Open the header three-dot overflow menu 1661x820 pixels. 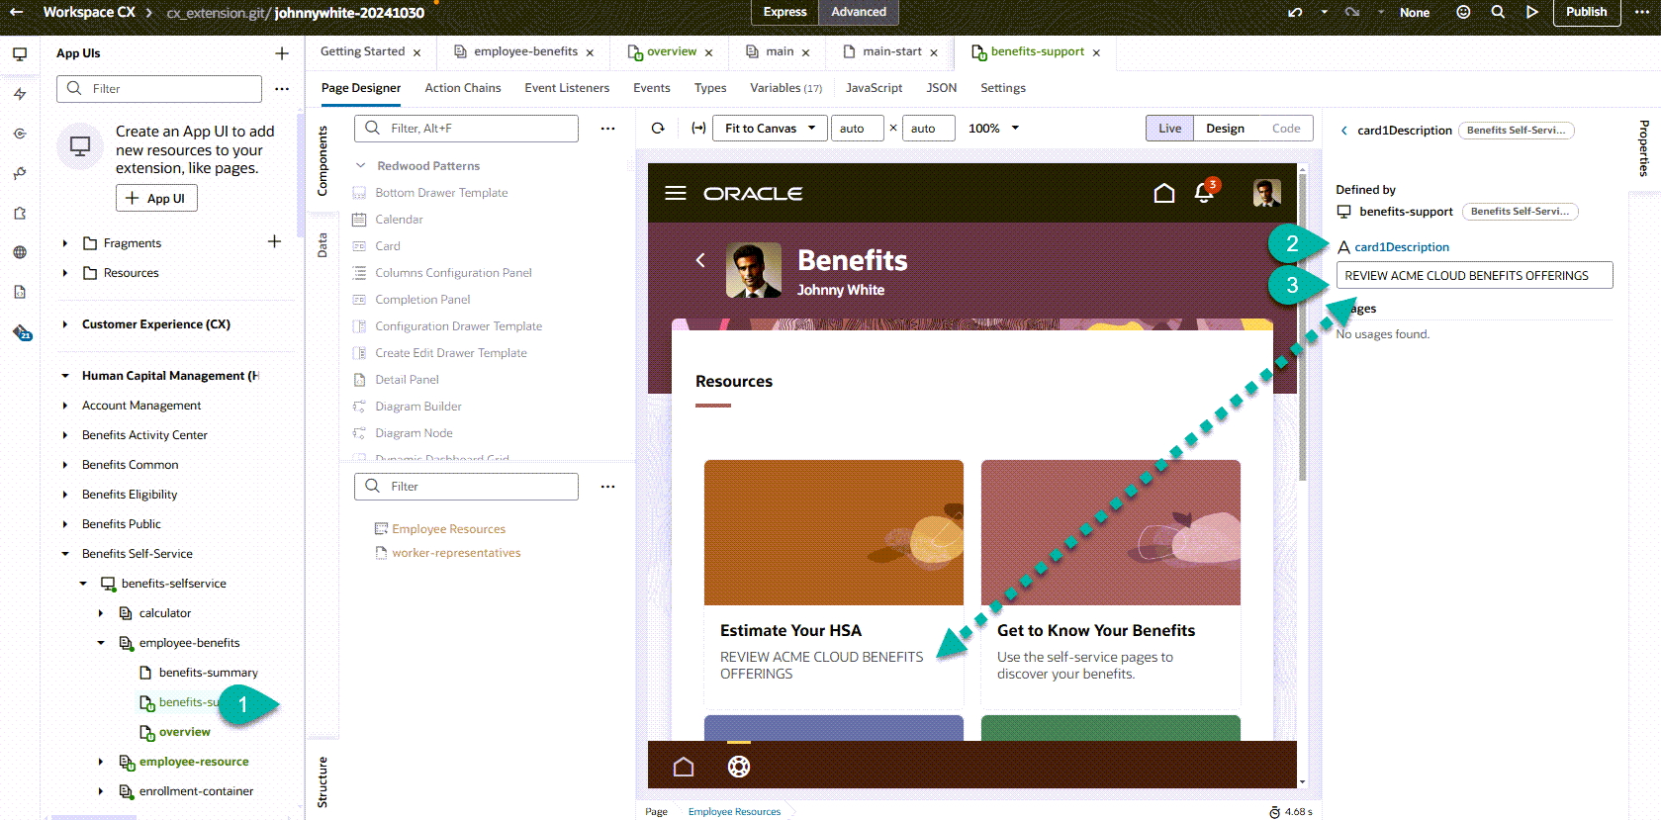tap(1641, 12)
